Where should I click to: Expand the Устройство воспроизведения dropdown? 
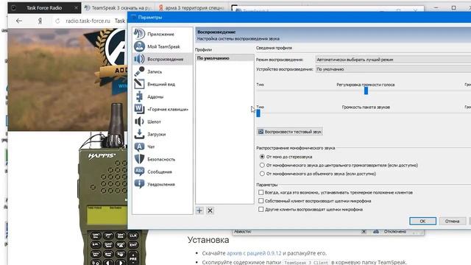(x=393, y=69)
